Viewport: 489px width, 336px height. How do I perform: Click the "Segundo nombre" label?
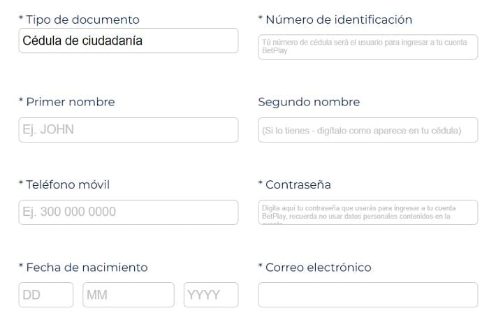(309, 102)
